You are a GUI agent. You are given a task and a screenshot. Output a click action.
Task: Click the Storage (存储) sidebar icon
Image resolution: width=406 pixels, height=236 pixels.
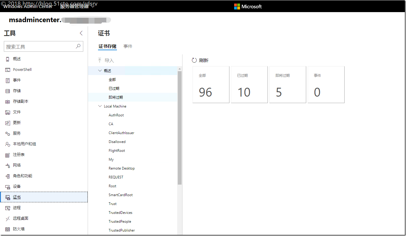click(8, 91)
